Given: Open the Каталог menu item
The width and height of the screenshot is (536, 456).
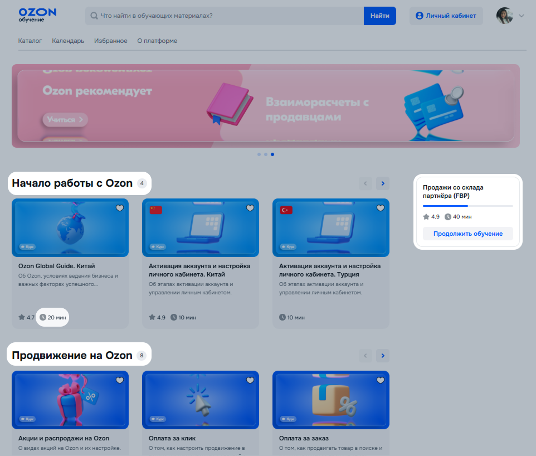Looking at the screenshot, I should [30, 41].
